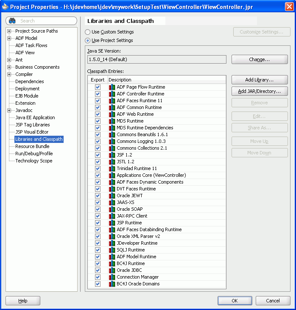Click the Add JAR/Directory... button

260,91
